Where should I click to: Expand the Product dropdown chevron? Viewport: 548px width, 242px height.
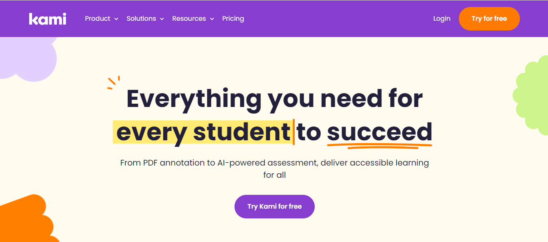coord(116,19)
